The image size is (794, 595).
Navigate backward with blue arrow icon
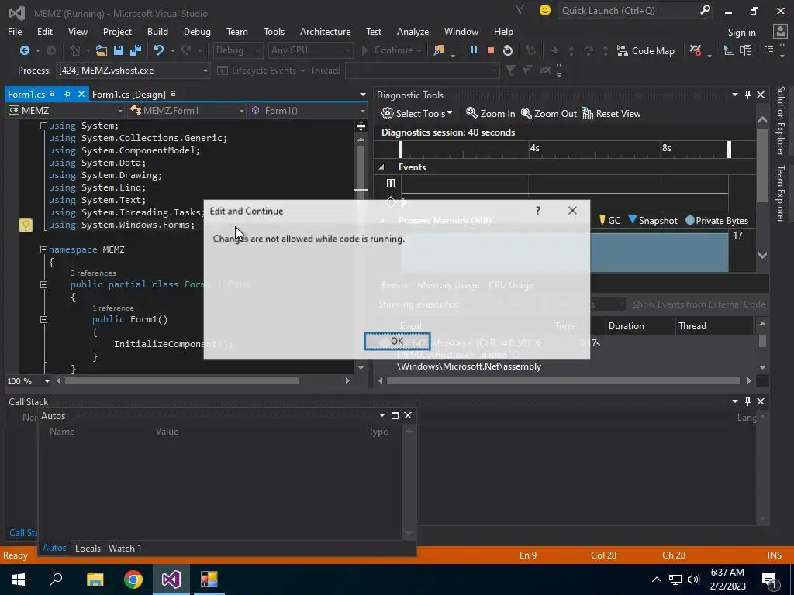tap(24, 50)
